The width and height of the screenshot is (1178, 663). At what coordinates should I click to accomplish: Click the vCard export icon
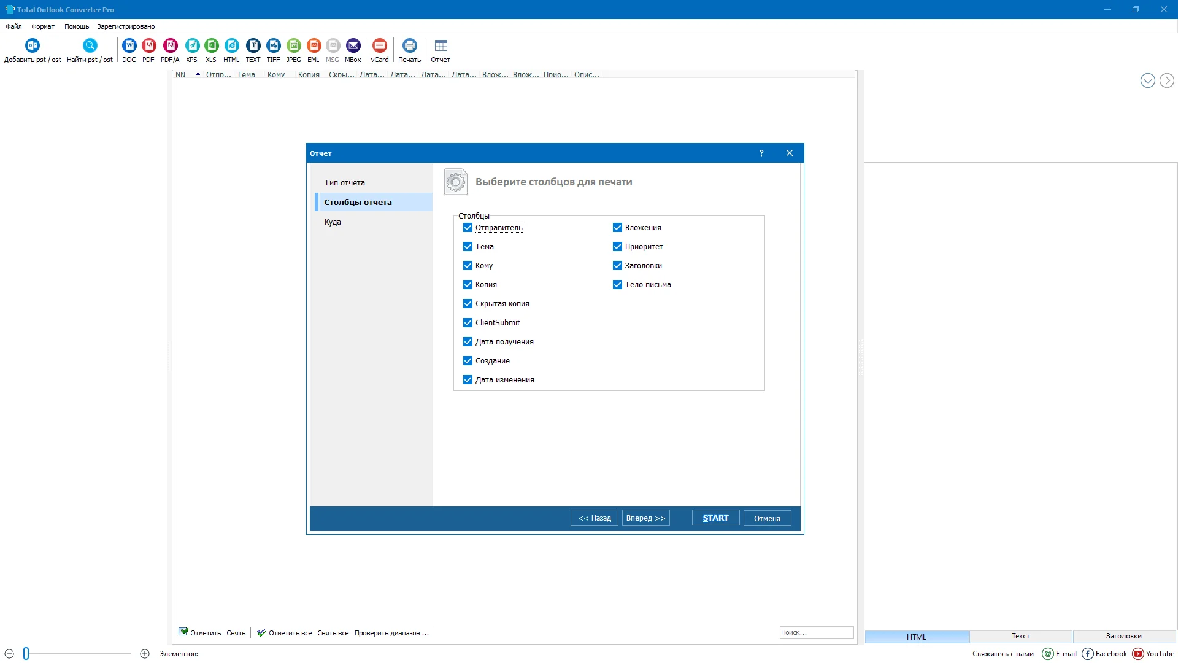pyautogui.click(x=380, y=45)
